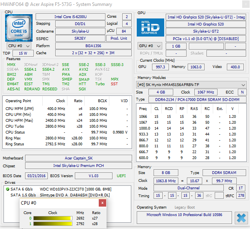Click the D0/D1 stepping field

pyautogui.click(x=80, y=24)
